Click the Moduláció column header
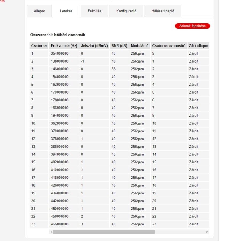This screenshot has width=241, height=241. [x=140, y=46]
